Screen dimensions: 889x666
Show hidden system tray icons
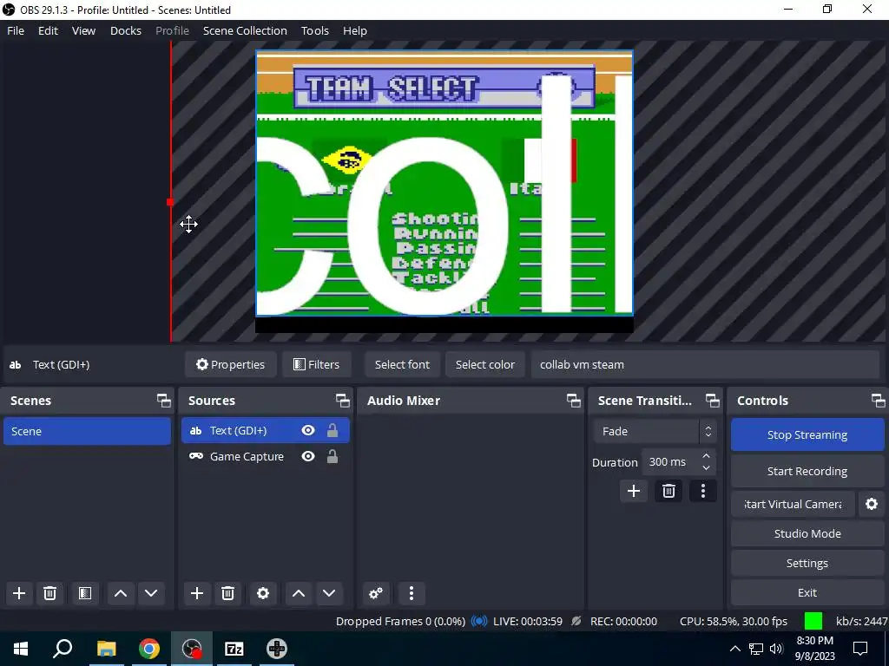(x=734, y=649)
